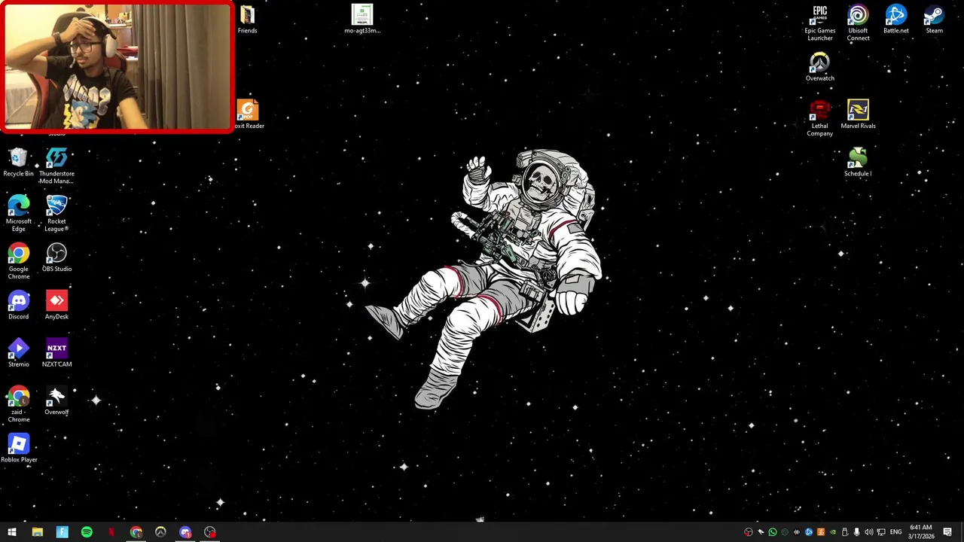Open Overwatch from the taskbar
The width and height of the screenshot is (964, 542).
point(160,532)
